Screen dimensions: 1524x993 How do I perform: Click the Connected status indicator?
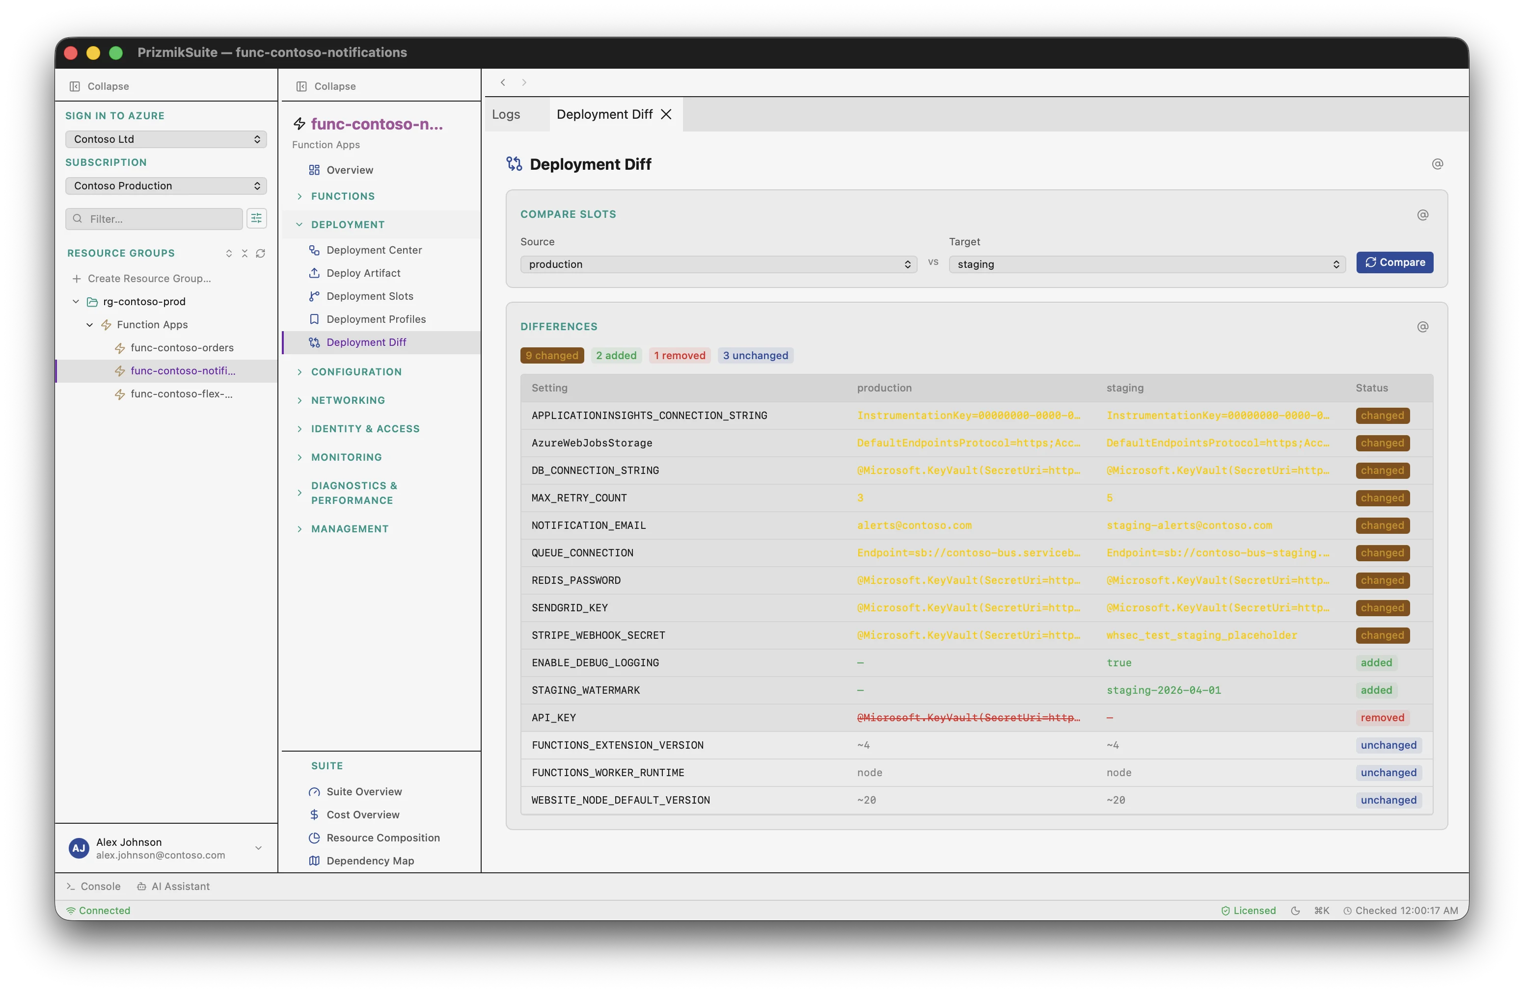98,911
